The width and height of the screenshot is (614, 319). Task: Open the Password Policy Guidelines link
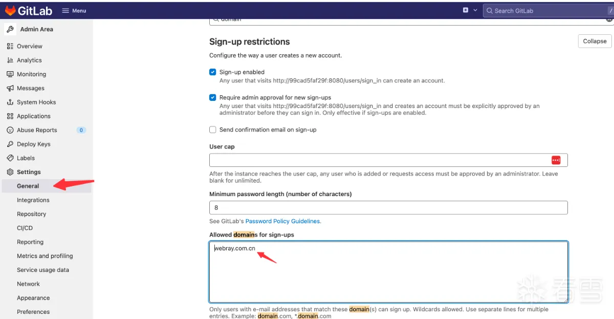(283, 221)
